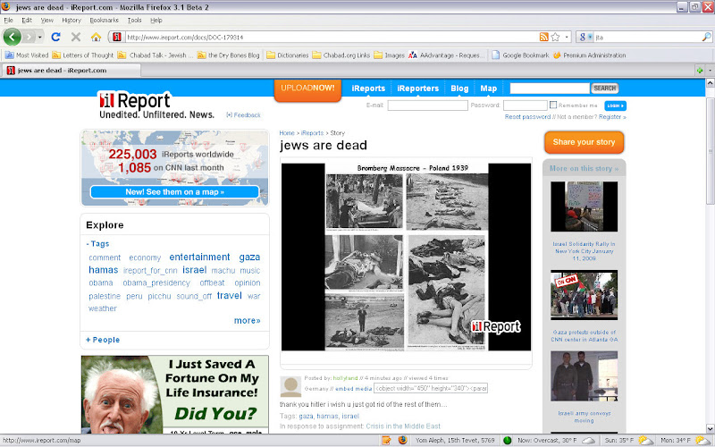Image resolution: width=715 pixels, height=447 pixels.
Task: Open the Feedback link
Action: point(243,115)
